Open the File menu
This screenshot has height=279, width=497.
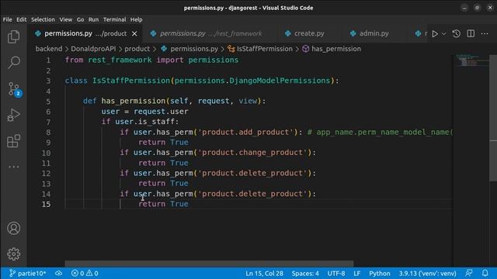point(7,19)
